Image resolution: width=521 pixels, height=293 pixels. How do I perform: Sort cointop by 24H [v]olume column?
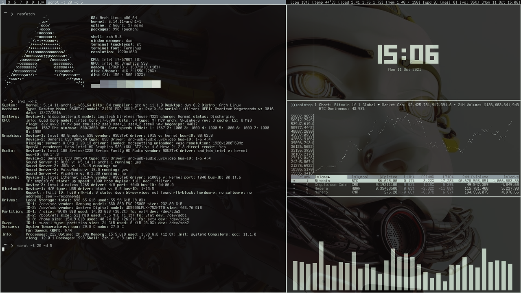(x=475, y=177)
